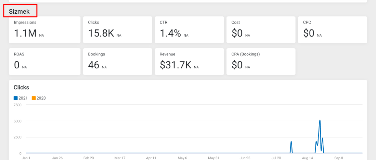Select the CTR 1.4% metric card
Viewport: 376px width, 160px height.
coord(189,30)
